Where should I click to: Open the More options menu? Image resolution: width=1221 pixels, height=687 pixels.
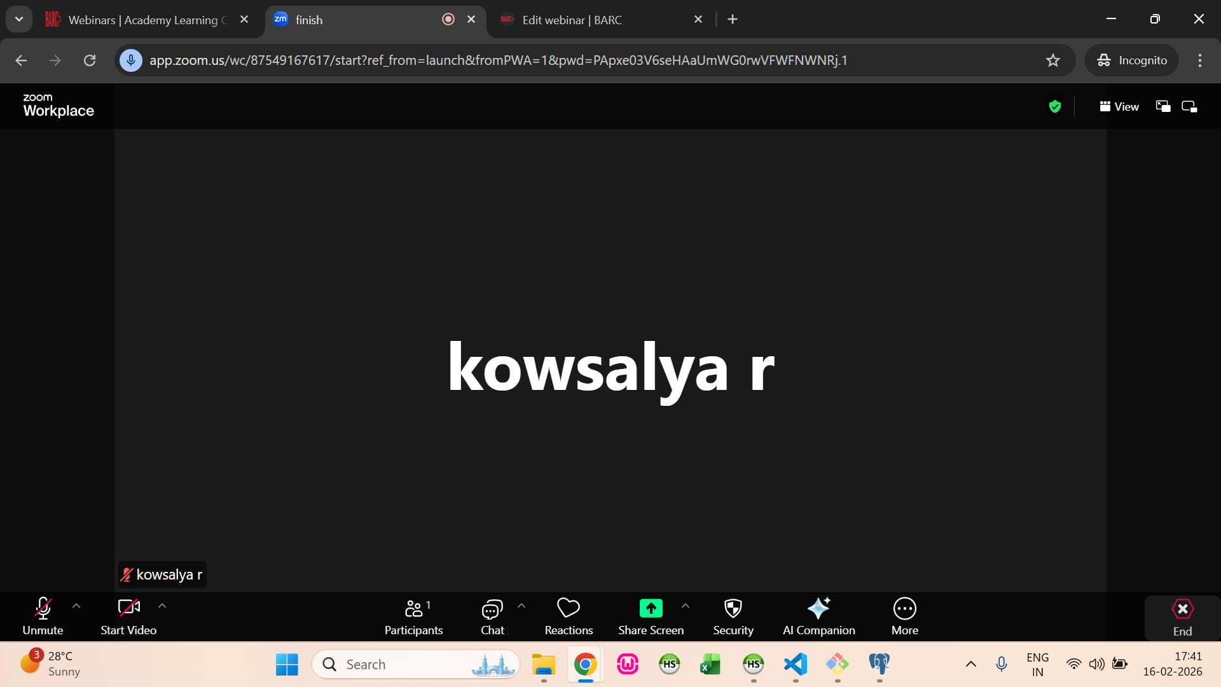(904, 616)
